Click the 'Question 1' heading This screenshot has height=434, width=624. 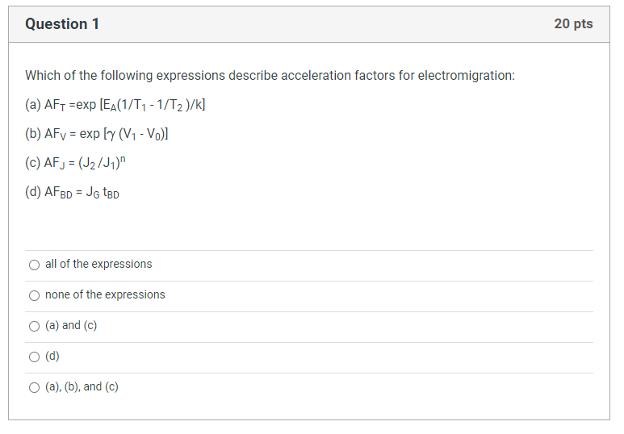point(62,24)
